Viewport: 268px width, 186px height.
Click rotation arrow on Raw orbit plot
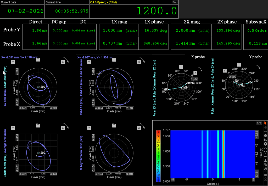click(x=67, y=61)
